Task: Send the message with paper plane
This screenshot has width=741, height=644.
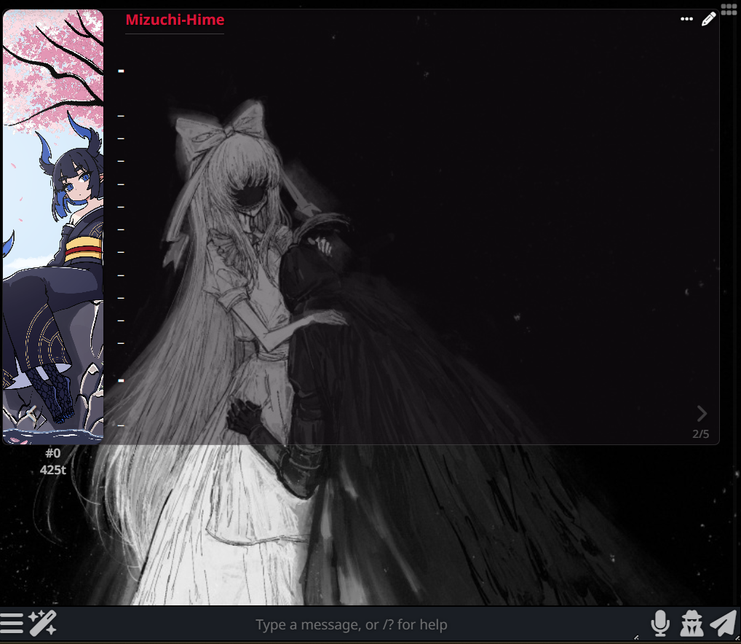Action: pyautogui.click(x=723, y=623)
